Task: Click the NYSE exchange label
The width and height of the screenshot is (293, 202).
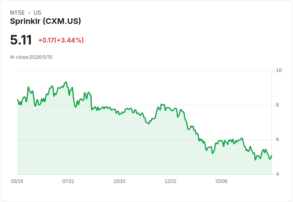Action: [x=18, y=12]
